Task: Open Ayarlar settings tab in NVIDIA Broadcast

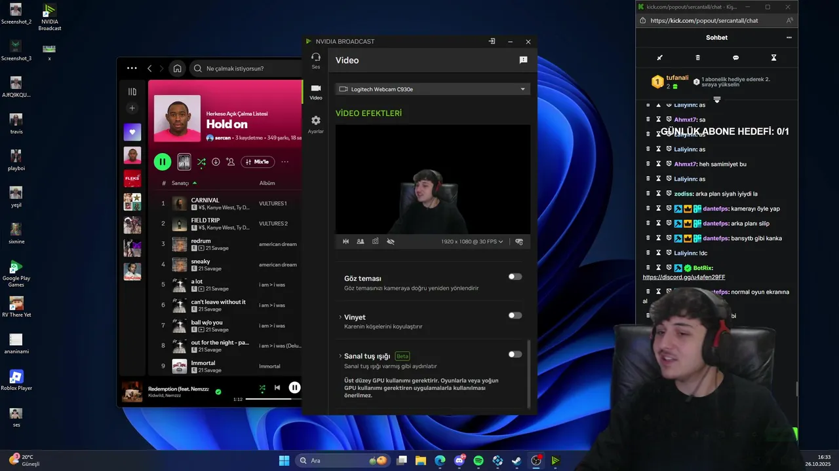Action: point(316,124)
